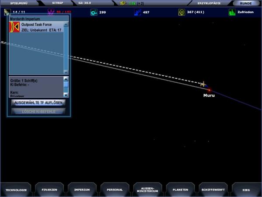Click the research value 367 (411)

click(196, 12)
